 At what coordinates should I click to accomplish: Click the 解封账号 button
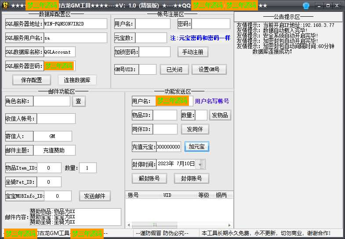149,178
